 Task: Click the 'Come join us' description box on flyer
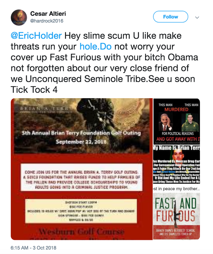pos(82,177)
